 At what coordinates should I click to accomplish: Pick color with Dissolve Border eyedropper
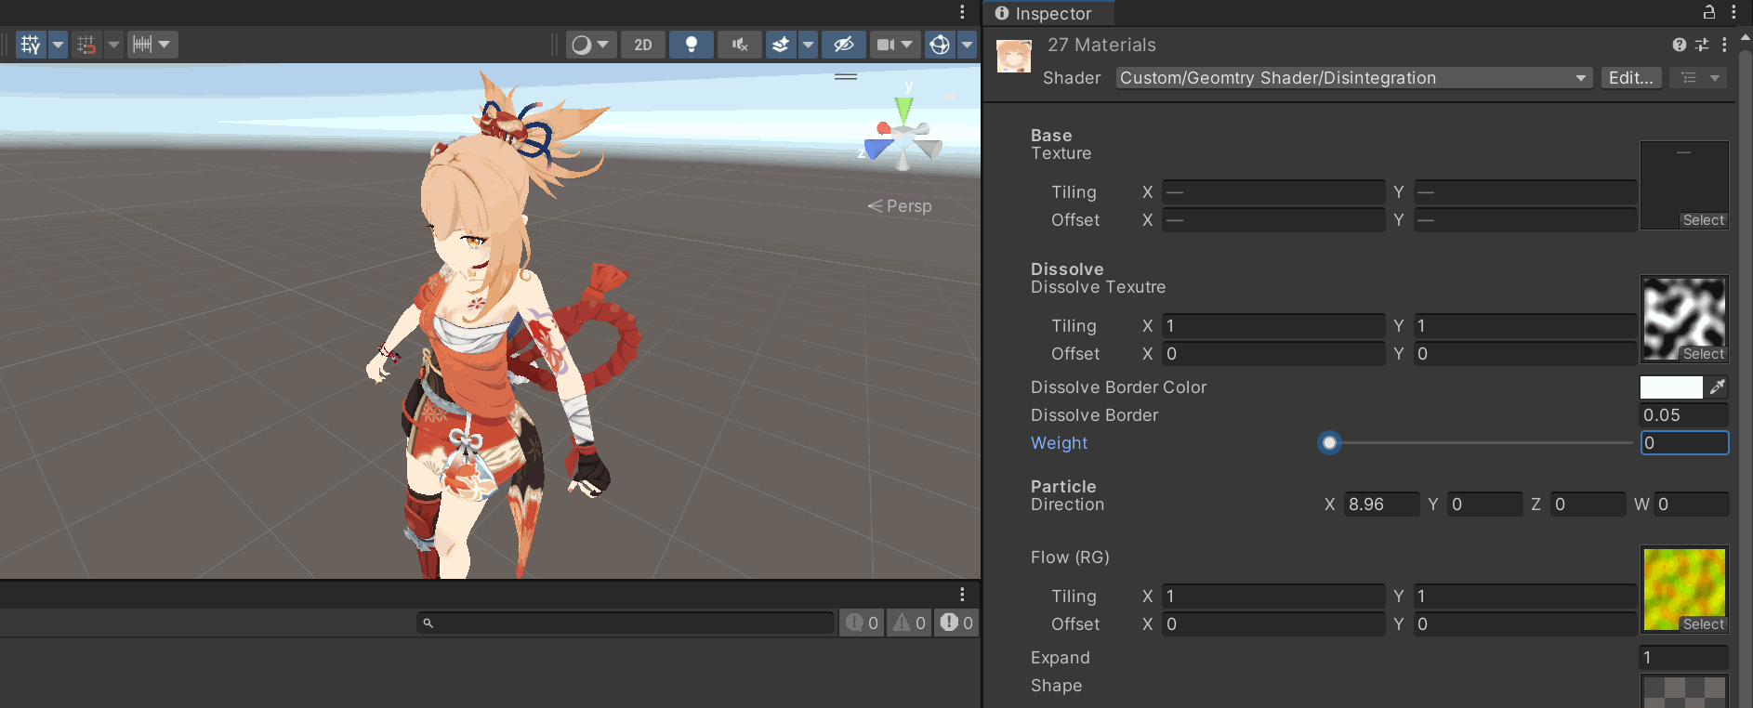(1717, 387)
